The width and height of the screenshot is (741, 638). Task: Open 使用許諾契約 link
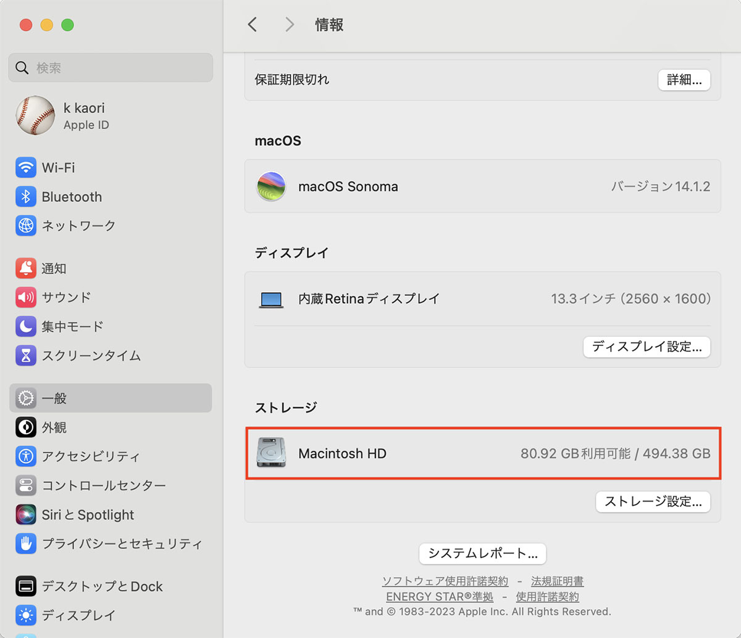pos(547,597)
